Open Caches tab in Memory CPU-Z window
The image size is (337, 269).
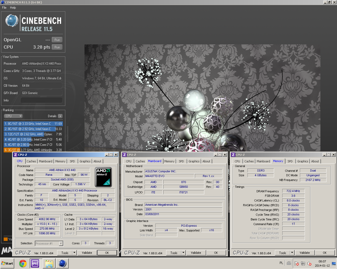click(x=249, y=161)
